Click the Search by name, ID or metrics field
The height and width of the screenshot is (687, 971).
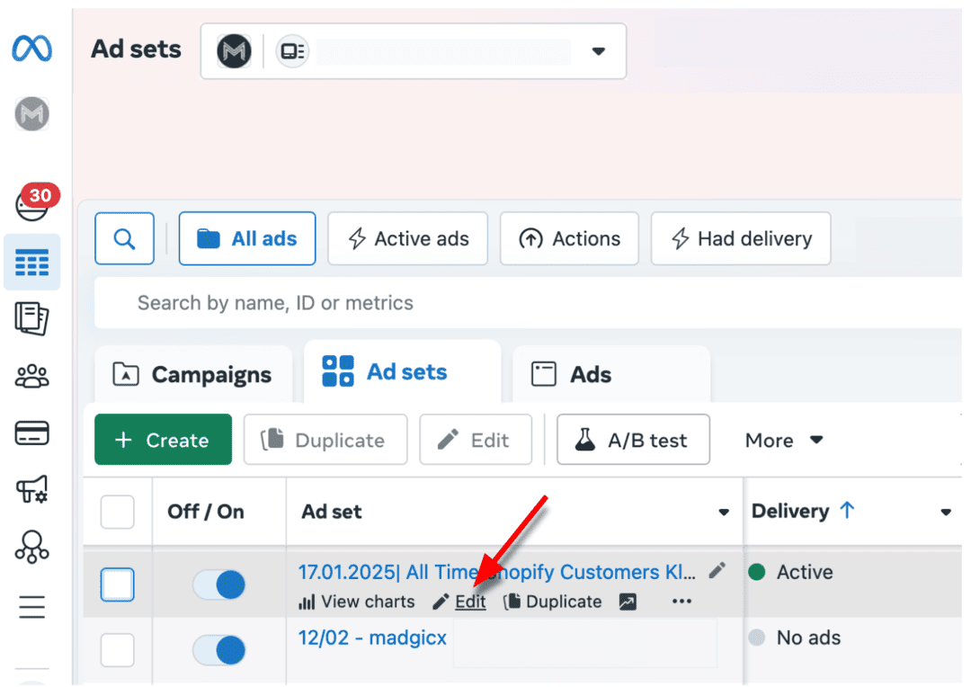528,303
